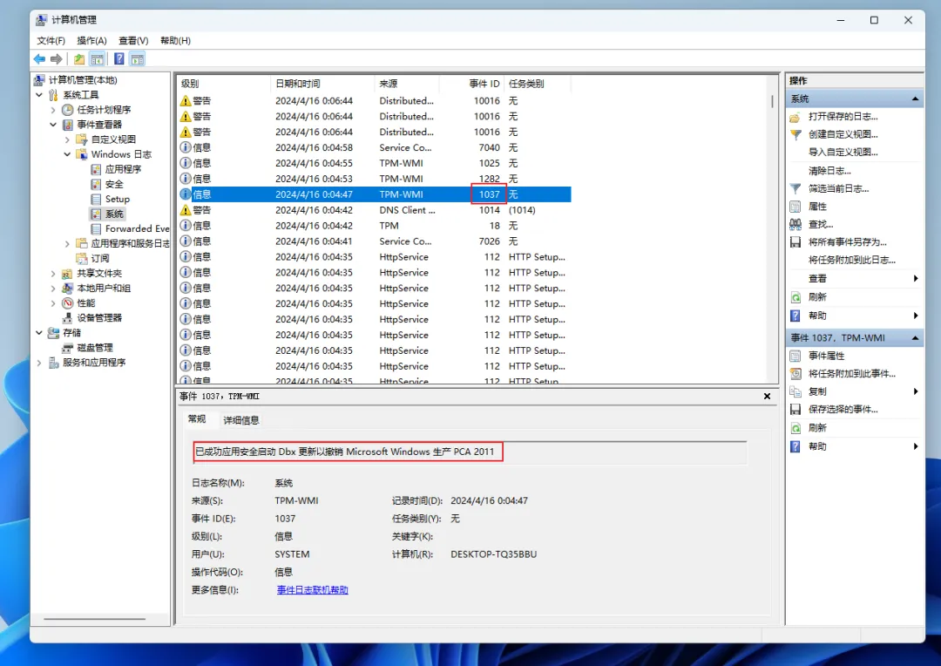941x666 pixels.
Task: Select the 设备管理器 icon in the tree
Action: (x=67, y=317)
